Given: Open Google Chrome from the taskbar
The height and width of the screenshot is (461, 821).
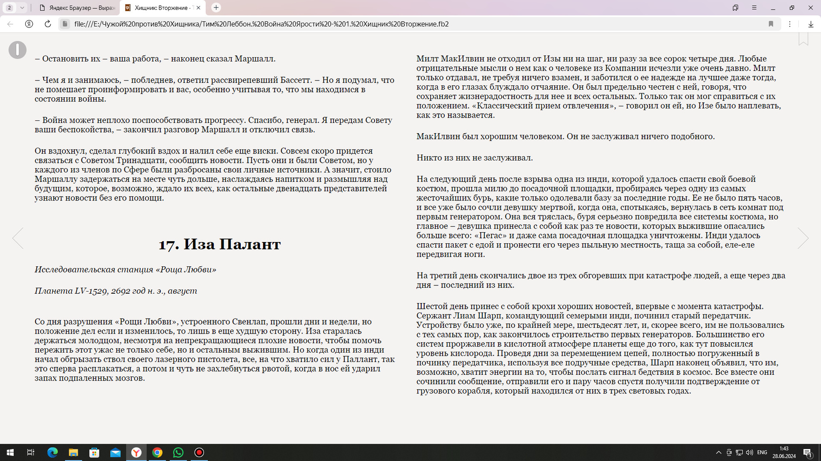Looking at the screenshot, I should click(x=157, y=452).
